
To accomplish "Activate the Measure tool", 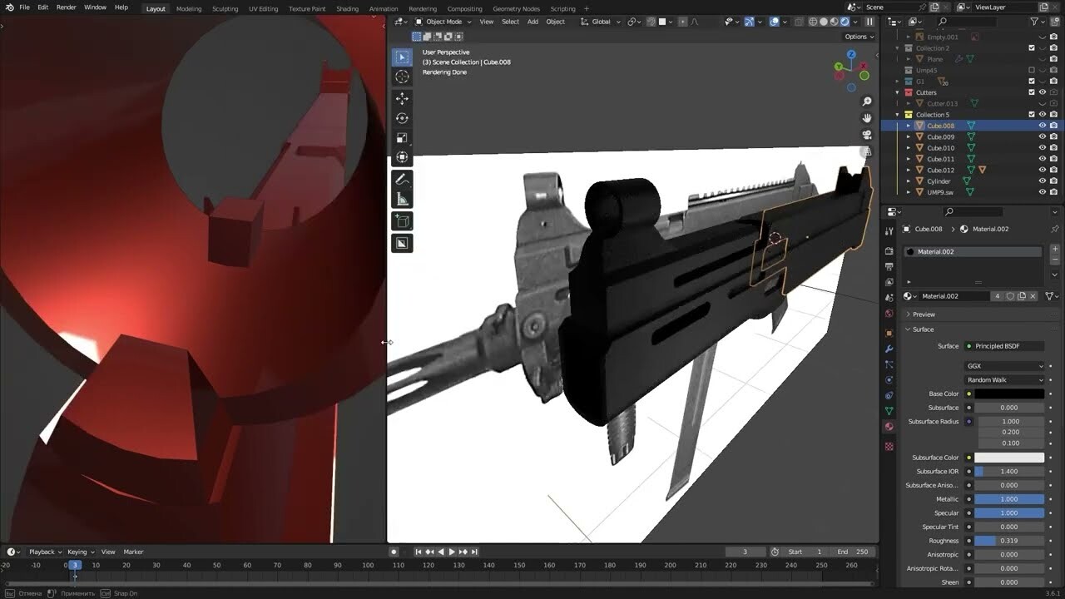I will coord(402,198).
